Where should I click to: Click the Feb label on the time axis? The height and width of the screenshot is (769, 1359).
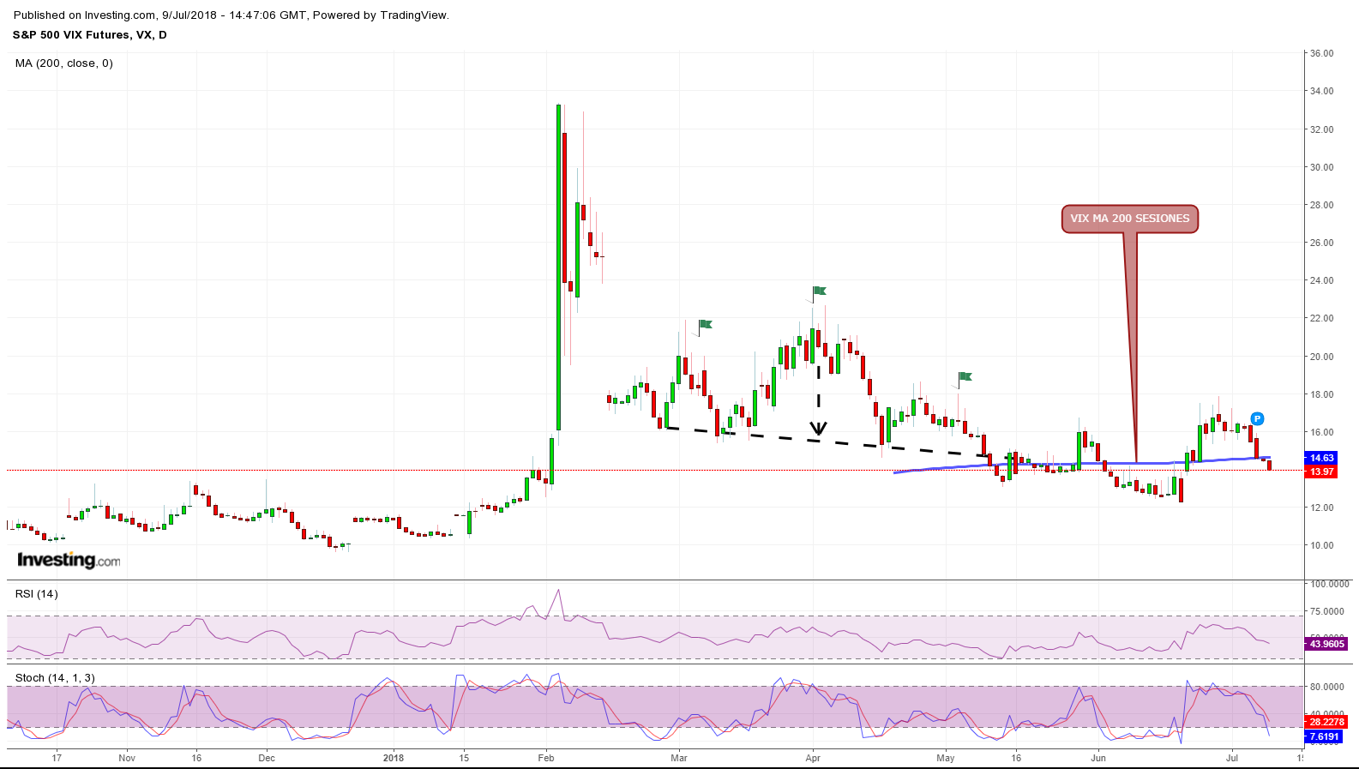pyautogui.click(x=545, y=758)
